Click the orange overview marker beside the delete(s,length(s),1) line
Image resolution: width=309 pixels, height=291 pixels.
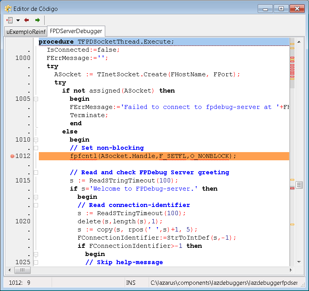point(292,224)
